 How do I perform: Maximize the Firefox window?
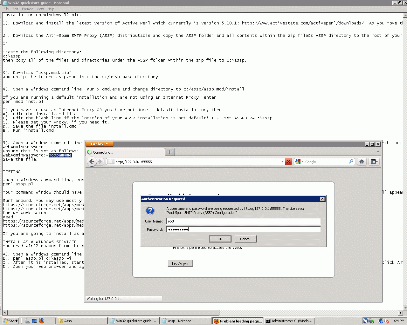[x=372, y=144]
